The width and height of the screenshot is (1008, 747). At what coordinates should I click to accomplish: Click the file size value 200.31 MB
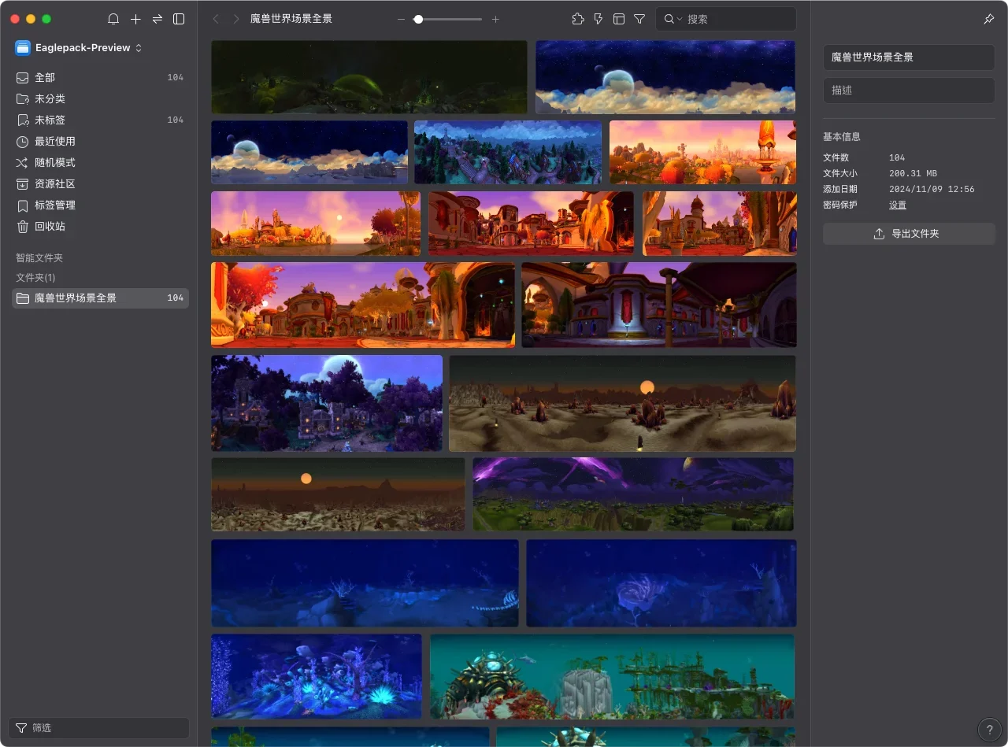(913, 173)
